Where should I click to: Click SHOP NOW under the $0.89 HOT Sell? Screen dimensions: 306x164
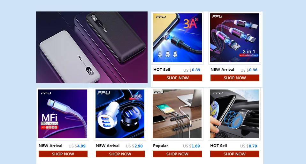pyautogui.click(x=178, y=78)
